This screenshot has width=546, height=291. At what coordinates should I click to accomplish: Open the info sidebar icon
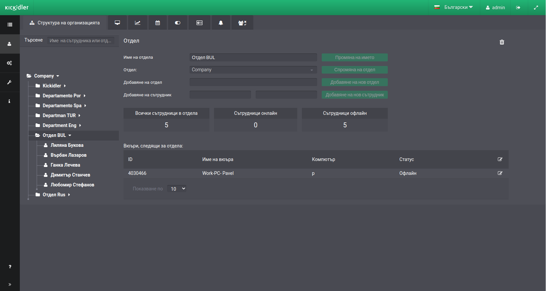[10, 101]
